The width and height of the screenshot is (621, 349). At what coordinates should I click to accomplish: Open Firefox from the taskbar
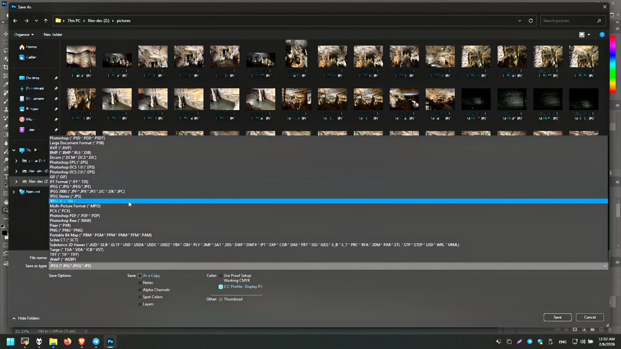(67, 342)
